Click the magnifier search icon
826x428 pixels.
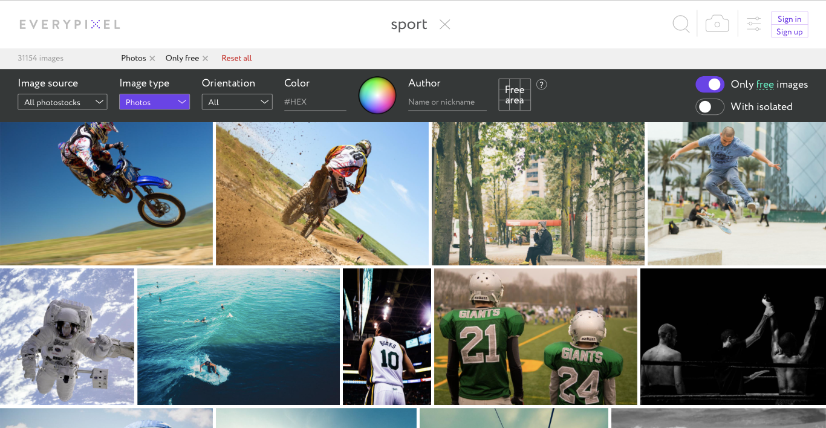click(x=681, y=24)
